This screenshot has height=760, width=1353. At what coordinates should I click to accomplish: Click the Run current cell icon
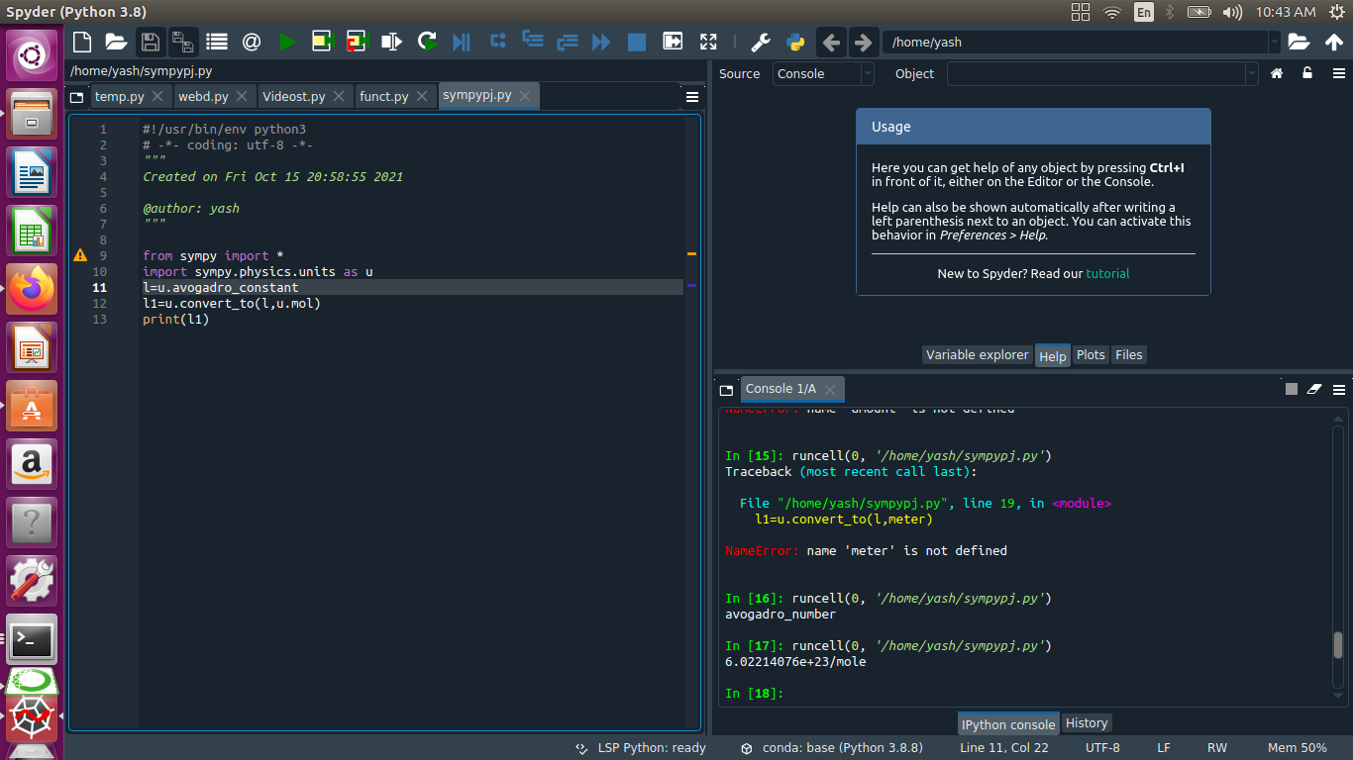322,42
